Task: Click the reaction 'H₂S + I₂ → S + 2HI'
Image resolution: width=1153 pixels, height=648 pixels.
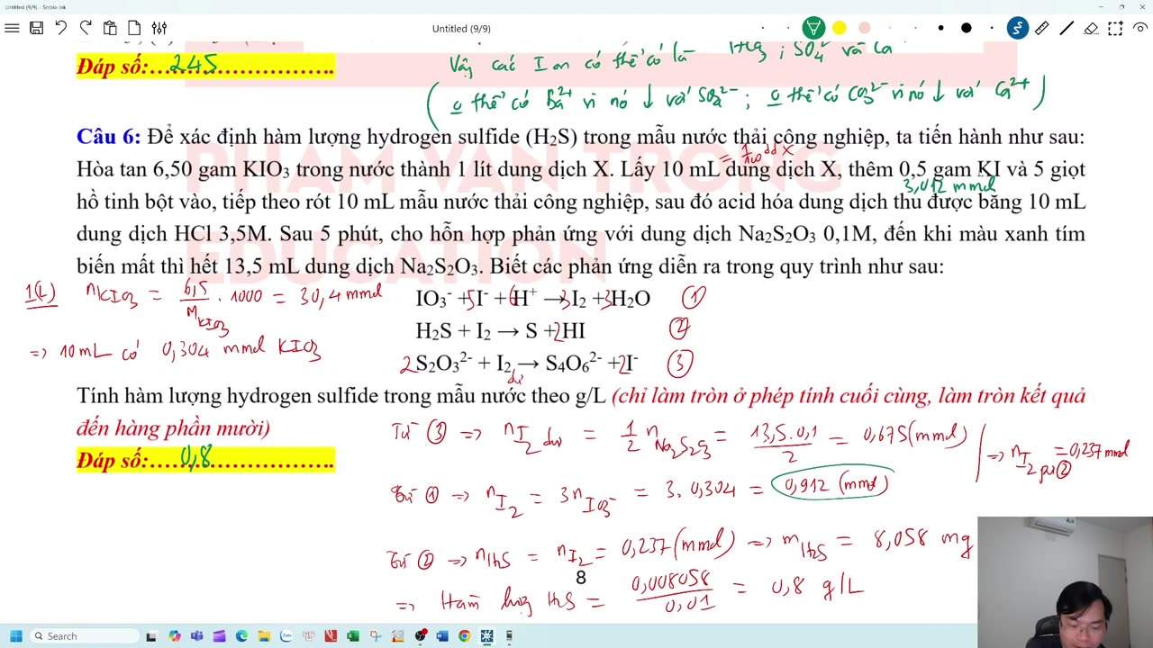Action: point(501,331)
